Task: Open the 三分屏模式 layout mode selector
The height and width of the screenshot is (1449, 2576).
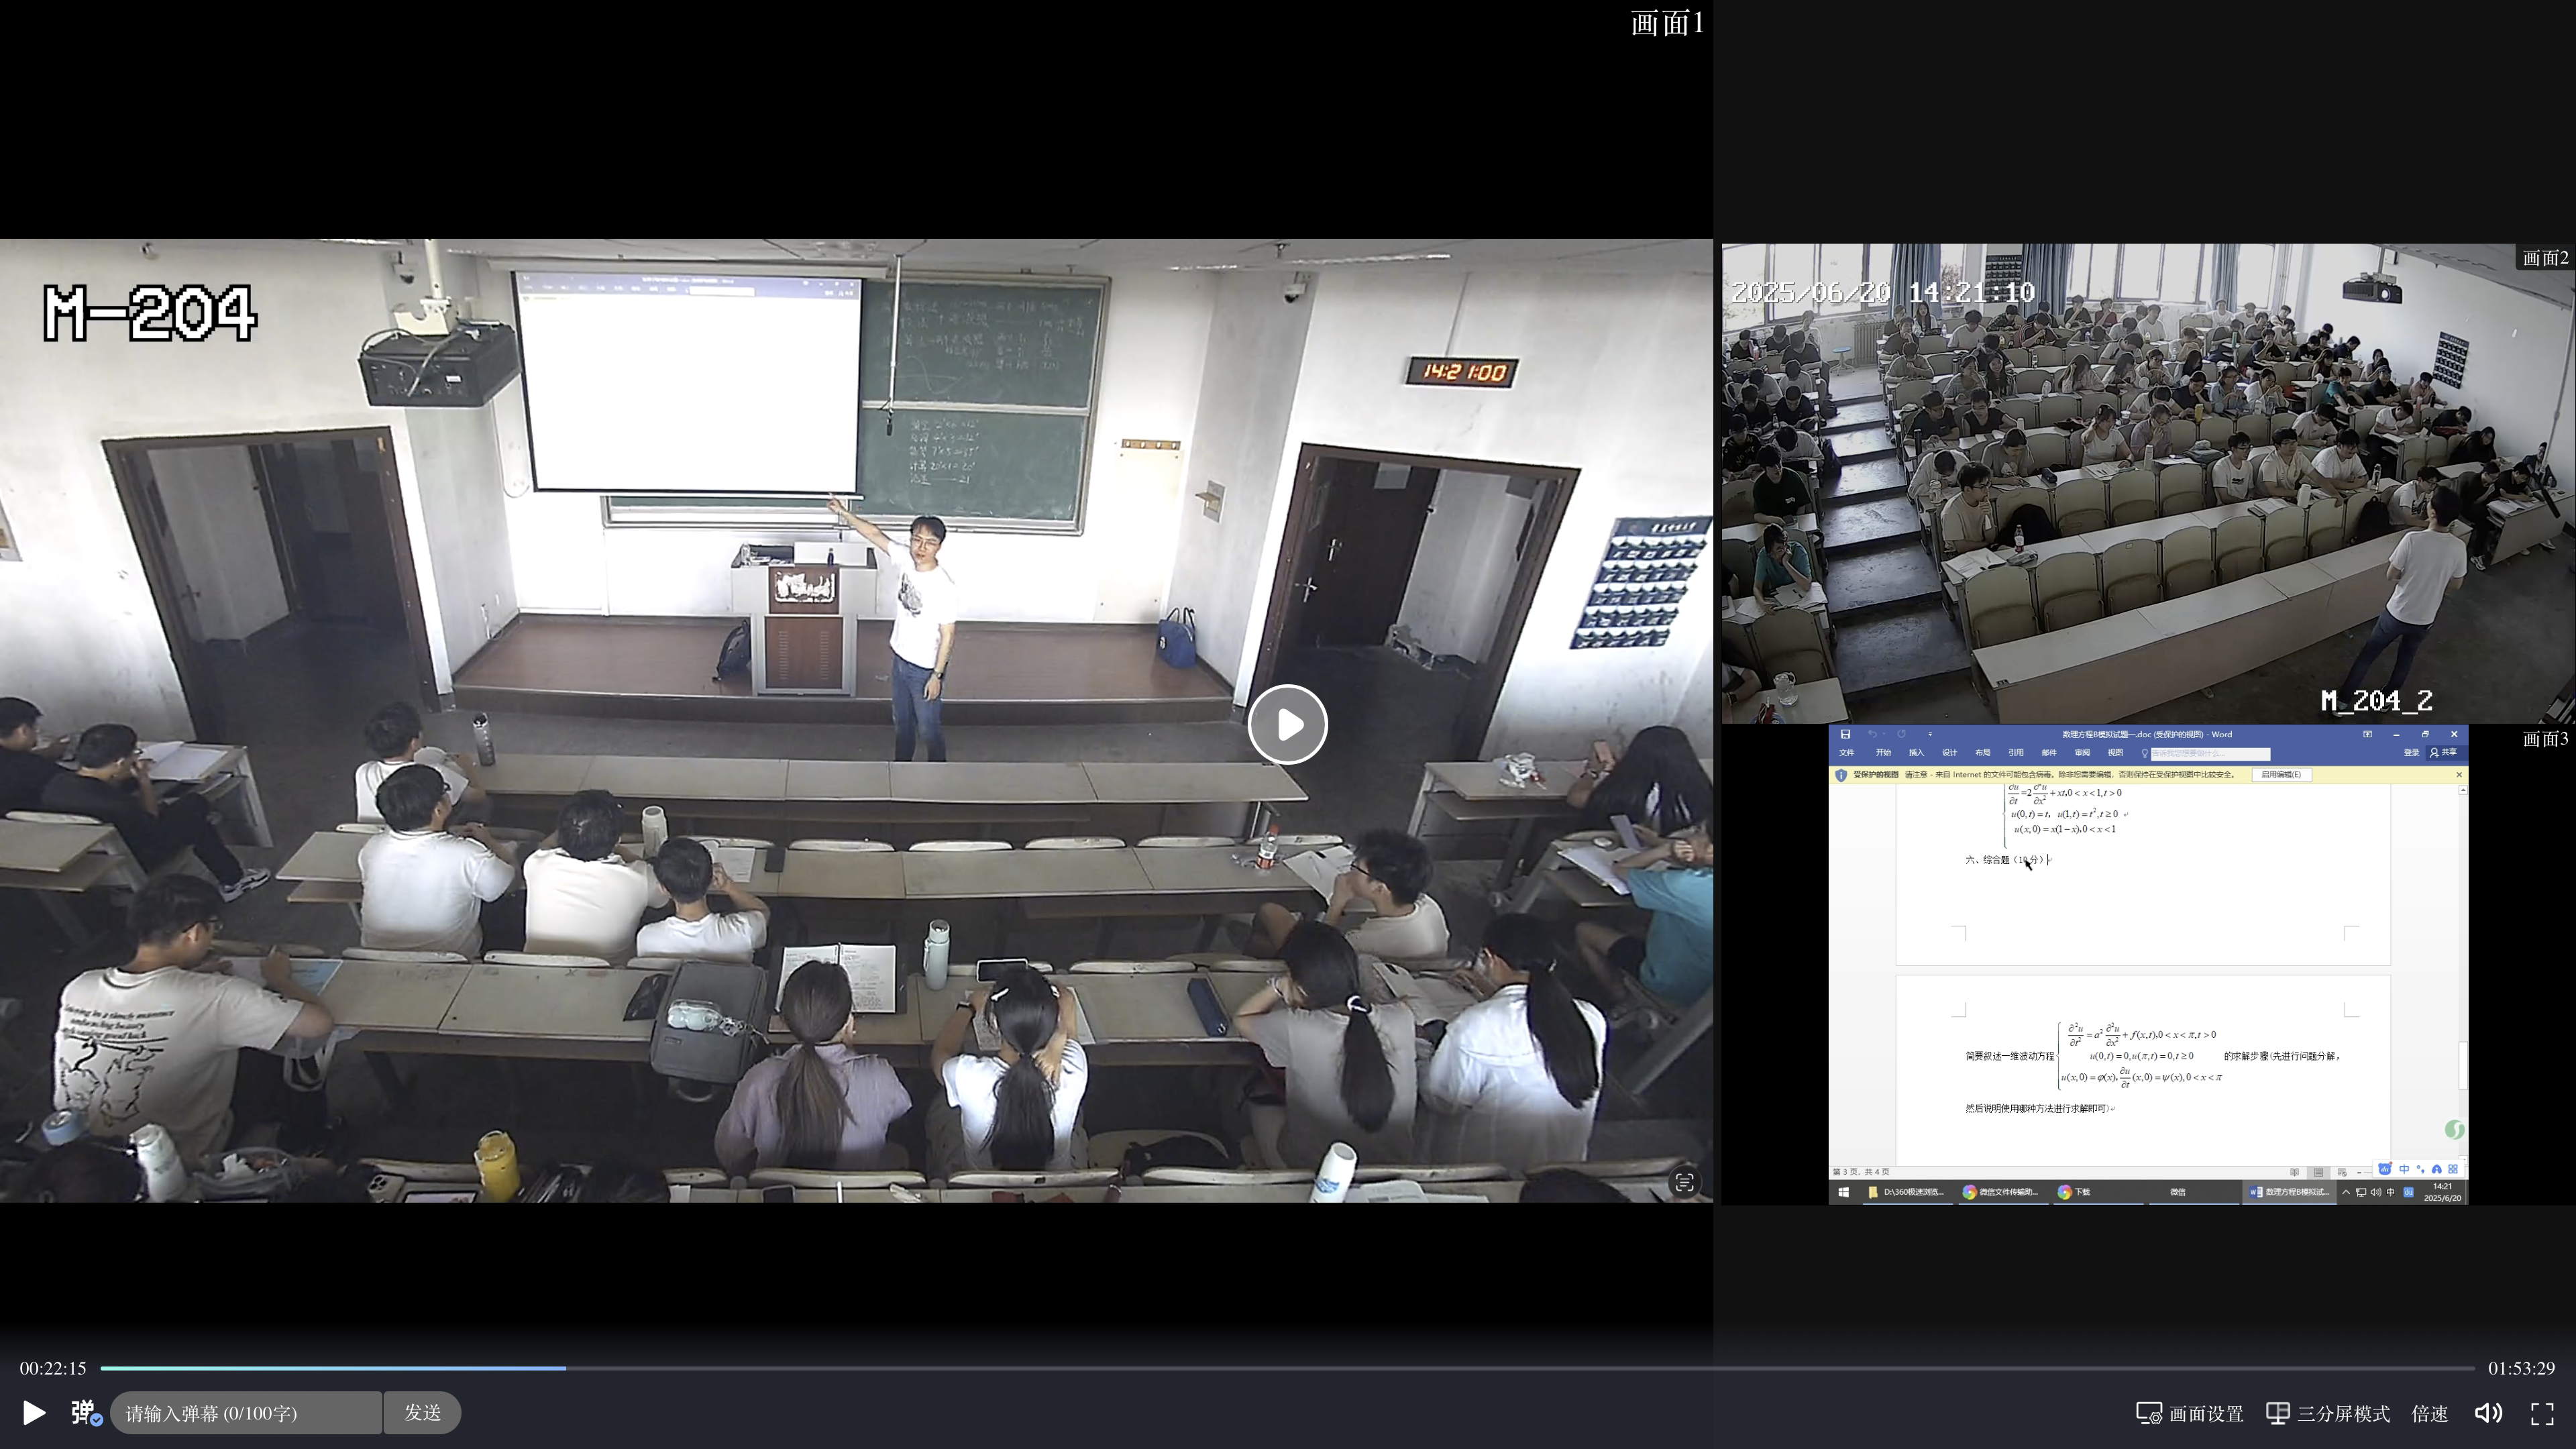Action: (2328, 1413)
